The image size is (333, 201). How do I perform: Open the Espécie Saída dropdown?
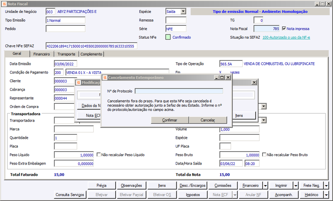[183, 12]
